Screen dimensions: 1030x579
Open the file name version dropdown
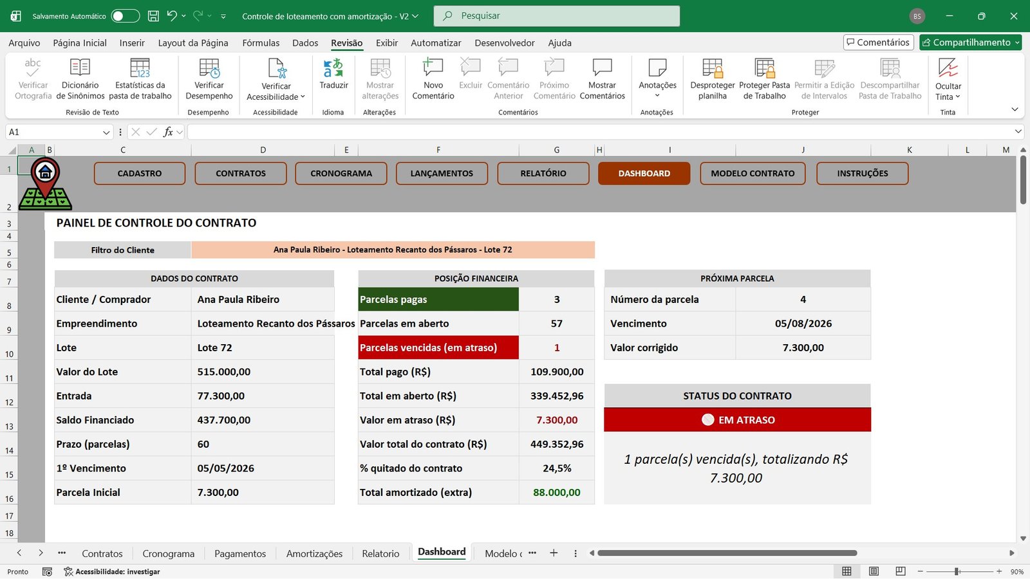pos(415,16)
